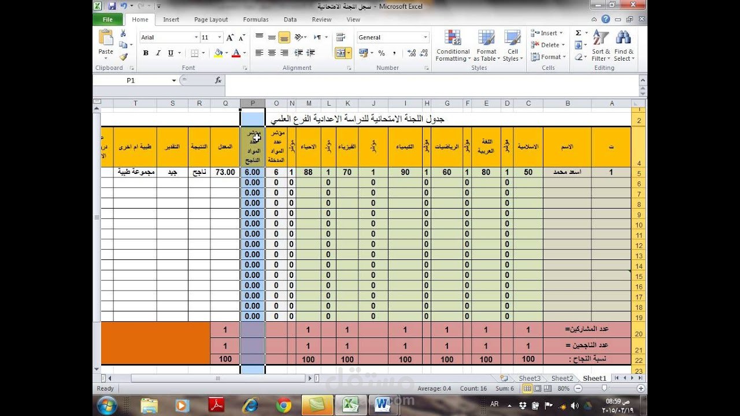Click Format in the Cells group
Screen dimensions: 740x416
coord(547,57)
